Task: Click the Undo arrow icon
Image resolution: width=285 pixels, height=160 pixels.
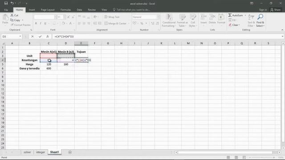Action: click(12, 3)
